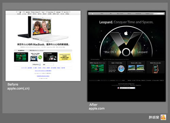Click the two MacBook Pro laptops promo
The height and width of the screenshot is (123, 170).
(136, 68)
